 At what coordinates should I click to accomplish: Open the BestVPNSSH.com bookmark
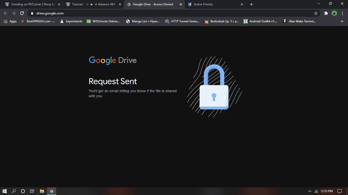[38, 21]
